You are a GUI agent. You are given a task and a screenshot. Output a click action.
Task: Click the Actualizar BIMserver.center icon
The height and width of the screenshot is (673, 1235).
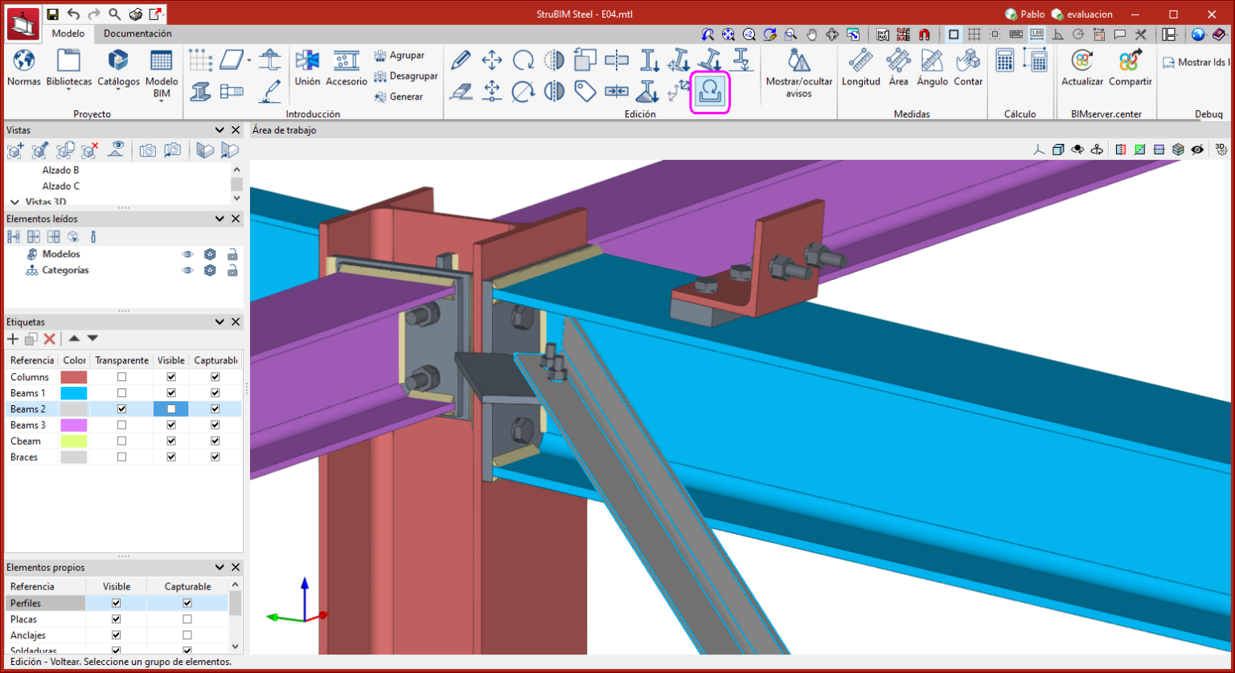1082,61
